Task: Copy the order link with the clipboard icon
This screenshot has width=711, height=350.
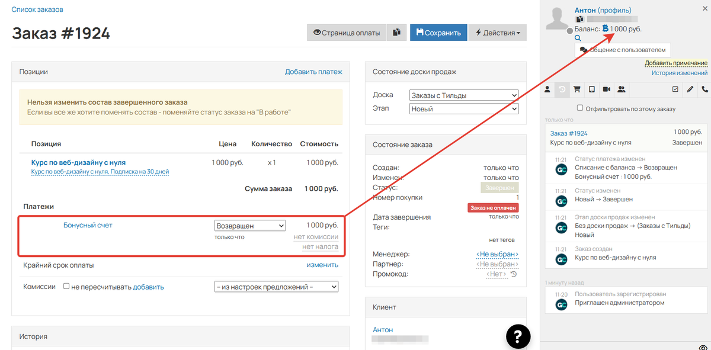Action: pyautogui.click(x=396, y=33)
